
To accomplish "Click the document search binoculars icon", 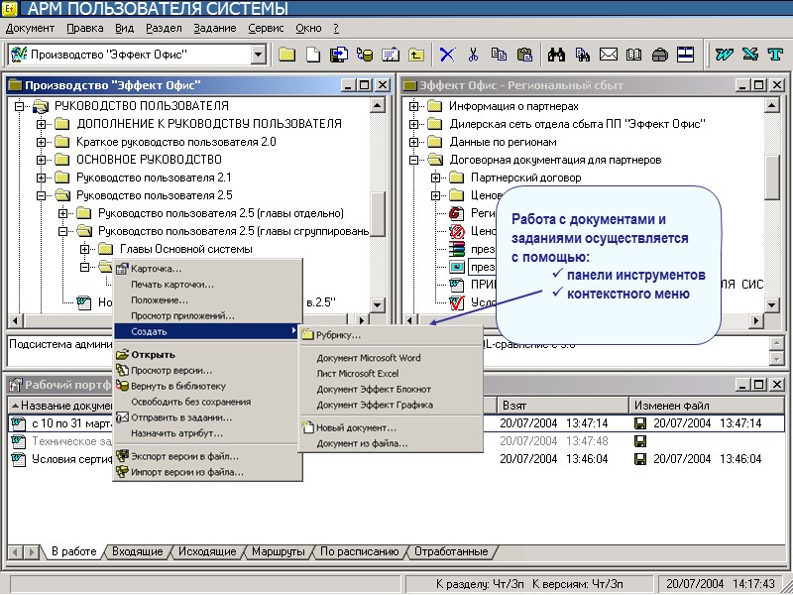I will pyautogui.click(x=583, y=55).
